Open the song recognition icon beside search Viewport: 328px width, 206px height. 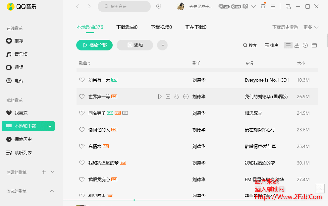[159, 6]
